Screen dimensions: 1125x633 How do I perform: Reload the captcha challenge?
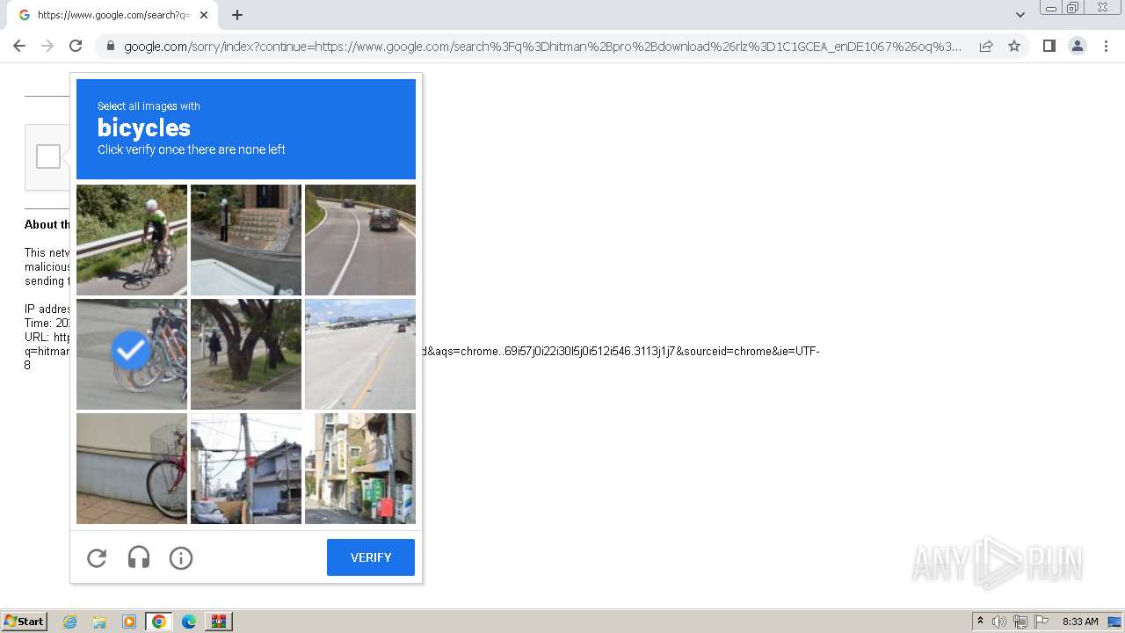(x=97, y=557)
